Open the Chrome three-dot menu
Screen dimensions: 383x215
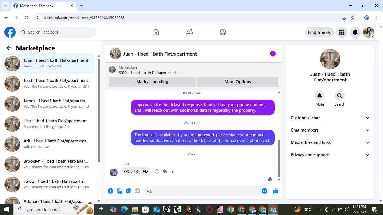[377, 18]
